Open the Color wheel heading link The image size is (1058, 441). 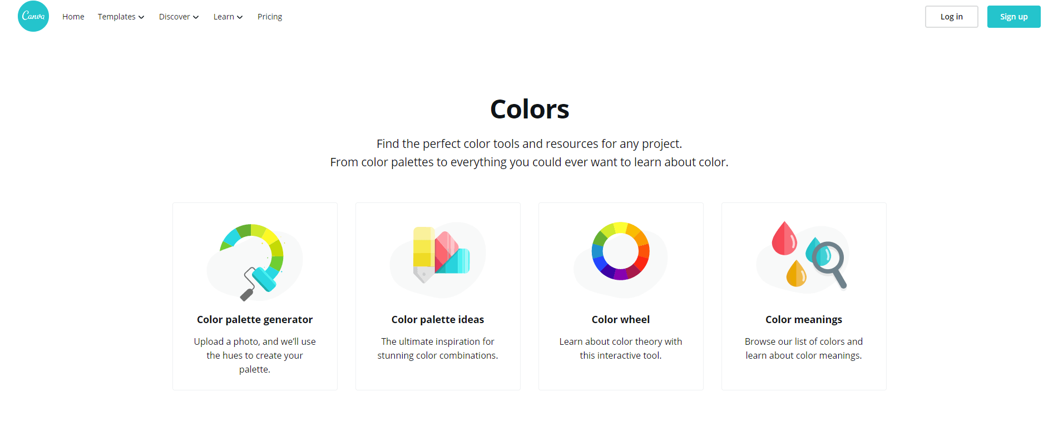[x=621, y=320]
